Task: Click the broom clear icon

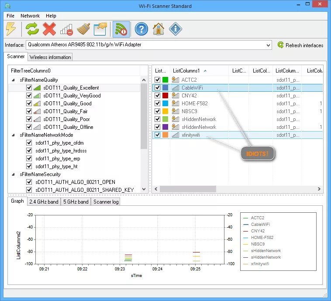Action: coord(83,29)
